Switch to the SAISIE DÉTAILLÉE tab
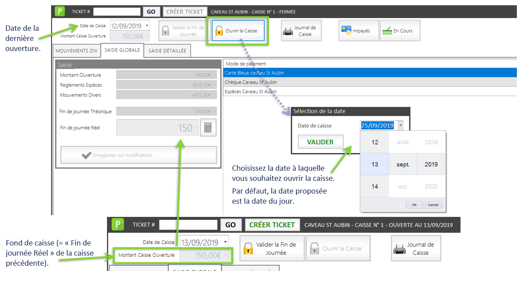Image resolution: width=527 pixels, height=282 pixels. (167, 51)
